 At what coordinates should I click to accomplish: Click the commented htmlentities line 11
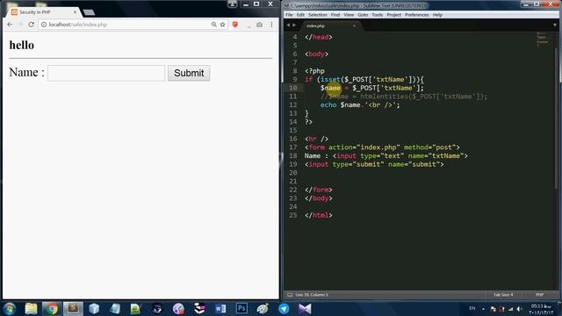[x=404, y=97]
